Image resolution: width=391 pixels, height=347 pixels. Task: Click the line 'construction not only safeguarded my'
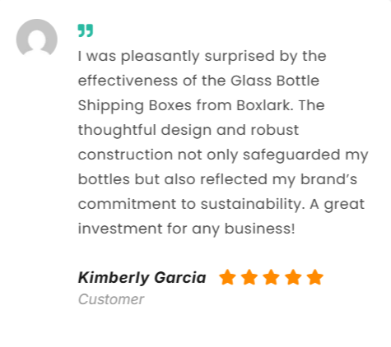pos(223,155)
